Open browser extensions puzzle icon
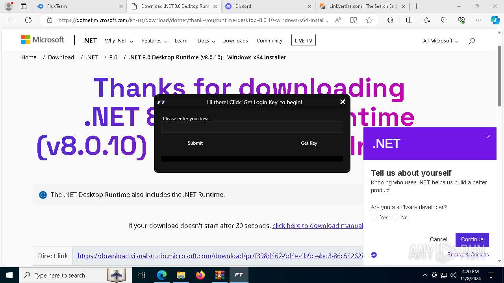Screen dimensions: 504x283 click(390, 20)
